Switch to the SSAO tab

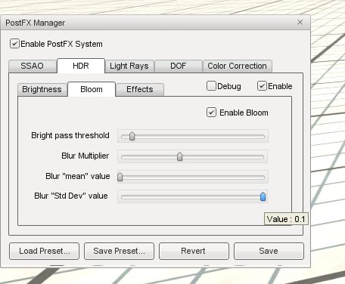pyautogui.click(x=33, y=66)
